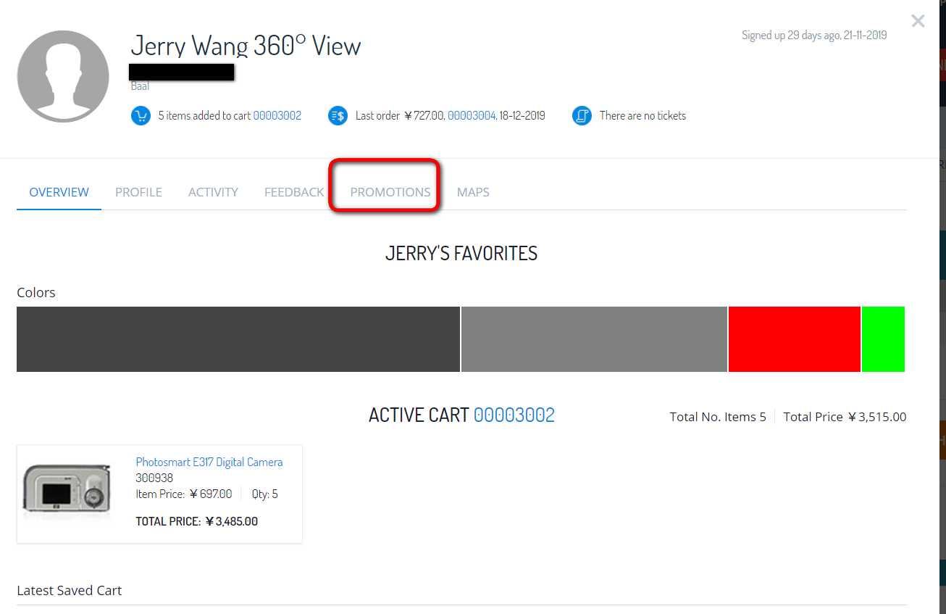
Task: Open cart link 00003002 in header
Action: (x=277, y=115)
